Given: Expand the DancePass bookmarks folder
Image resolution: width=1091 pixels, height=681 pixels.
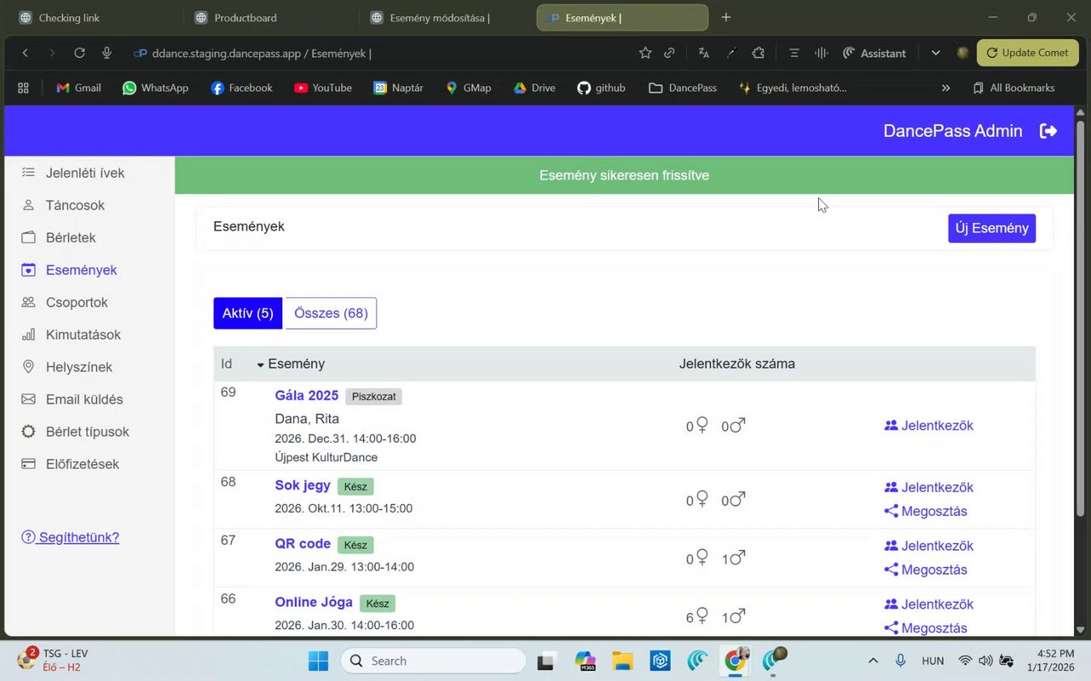Looking at the screenshot, I should [x=683, y=88].
